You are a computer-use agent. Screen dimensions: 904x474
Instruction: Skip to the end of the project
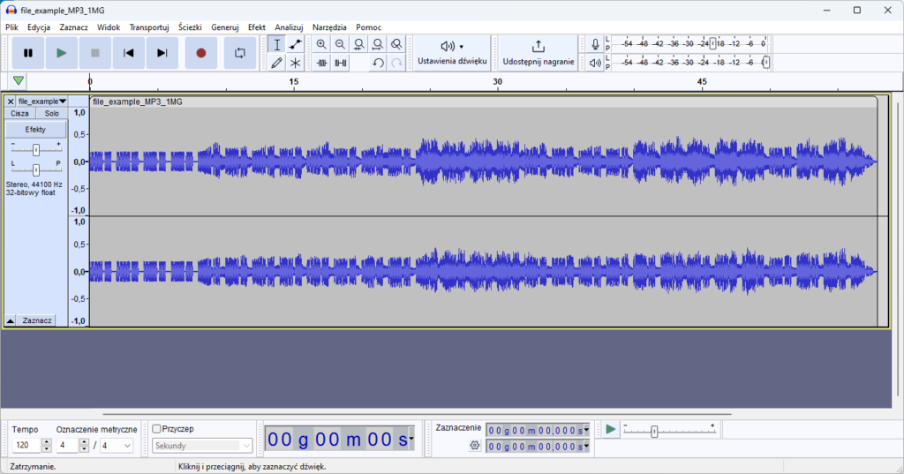pyautogui.click(x=162, y=53)
